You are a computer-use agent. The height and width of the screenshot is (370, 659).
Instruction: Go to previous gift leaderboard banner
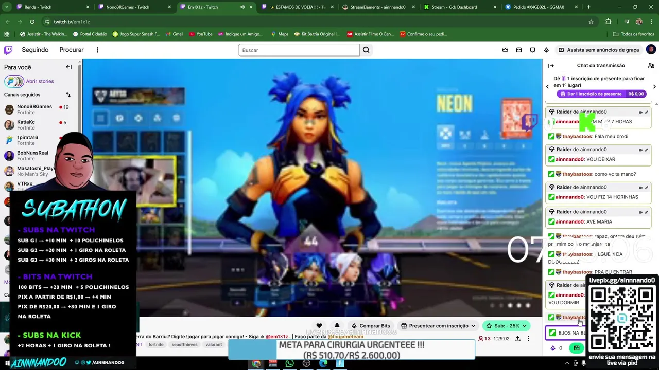pyautogui.click(x=548, y=86)
